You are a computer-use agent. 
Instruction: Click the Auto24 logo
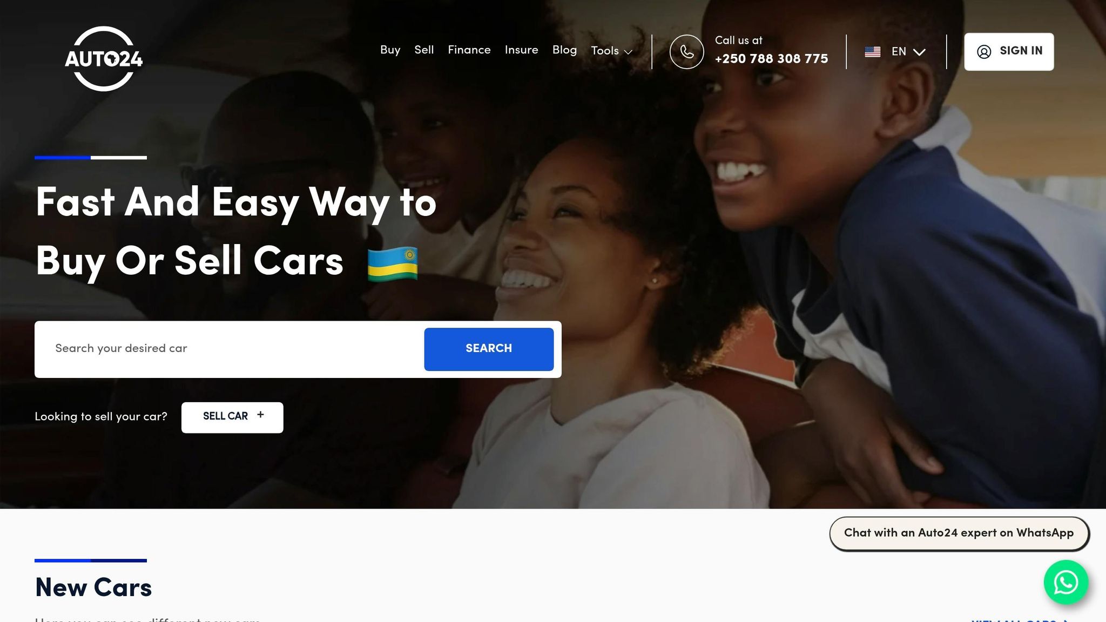pos(103,58)
